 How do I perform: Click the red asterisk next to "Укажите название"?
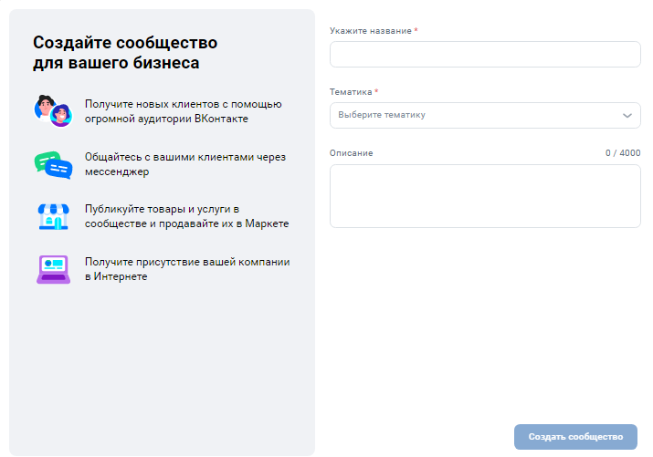click(x=416, y=31)
